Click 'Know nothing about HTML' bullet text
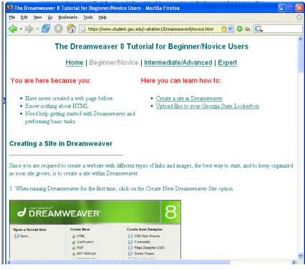 pyautogui.click(x=57, y=106)
